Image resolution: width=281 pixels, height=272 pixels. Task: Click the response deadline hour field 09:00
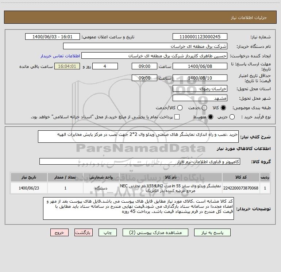pos(145,66)
